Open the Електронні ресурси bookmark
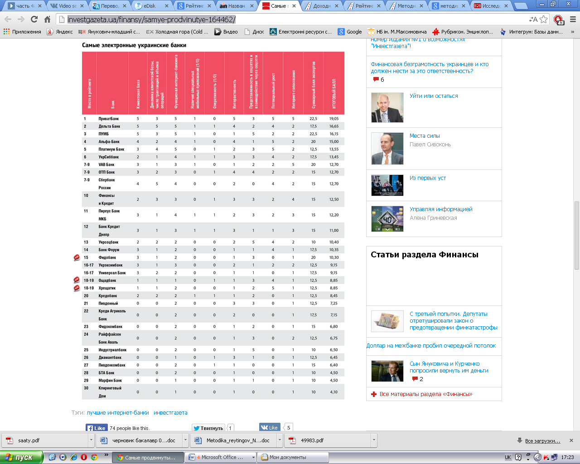This screenshot has height=464, width=580. click(301, 32)
